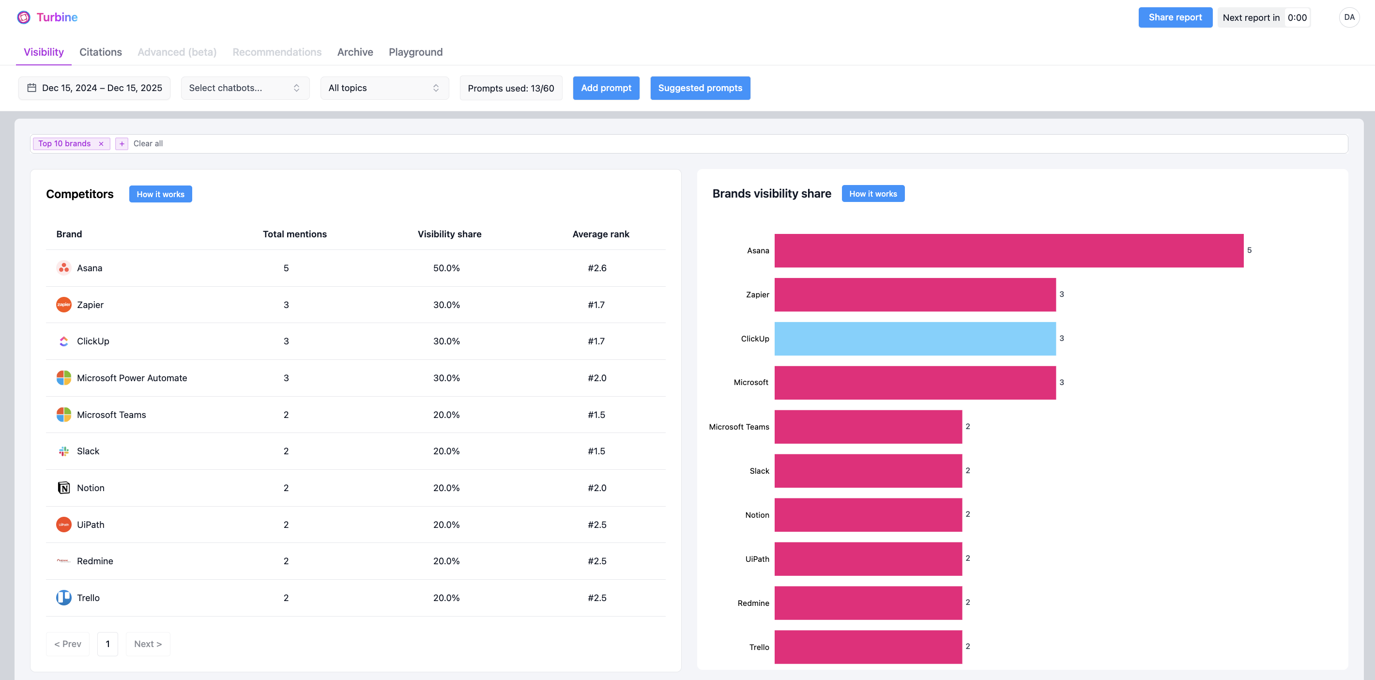Screen dimensions: 1375x680
Task: Open the DA user avatar menu
Action: click(x=1349, y=17)
